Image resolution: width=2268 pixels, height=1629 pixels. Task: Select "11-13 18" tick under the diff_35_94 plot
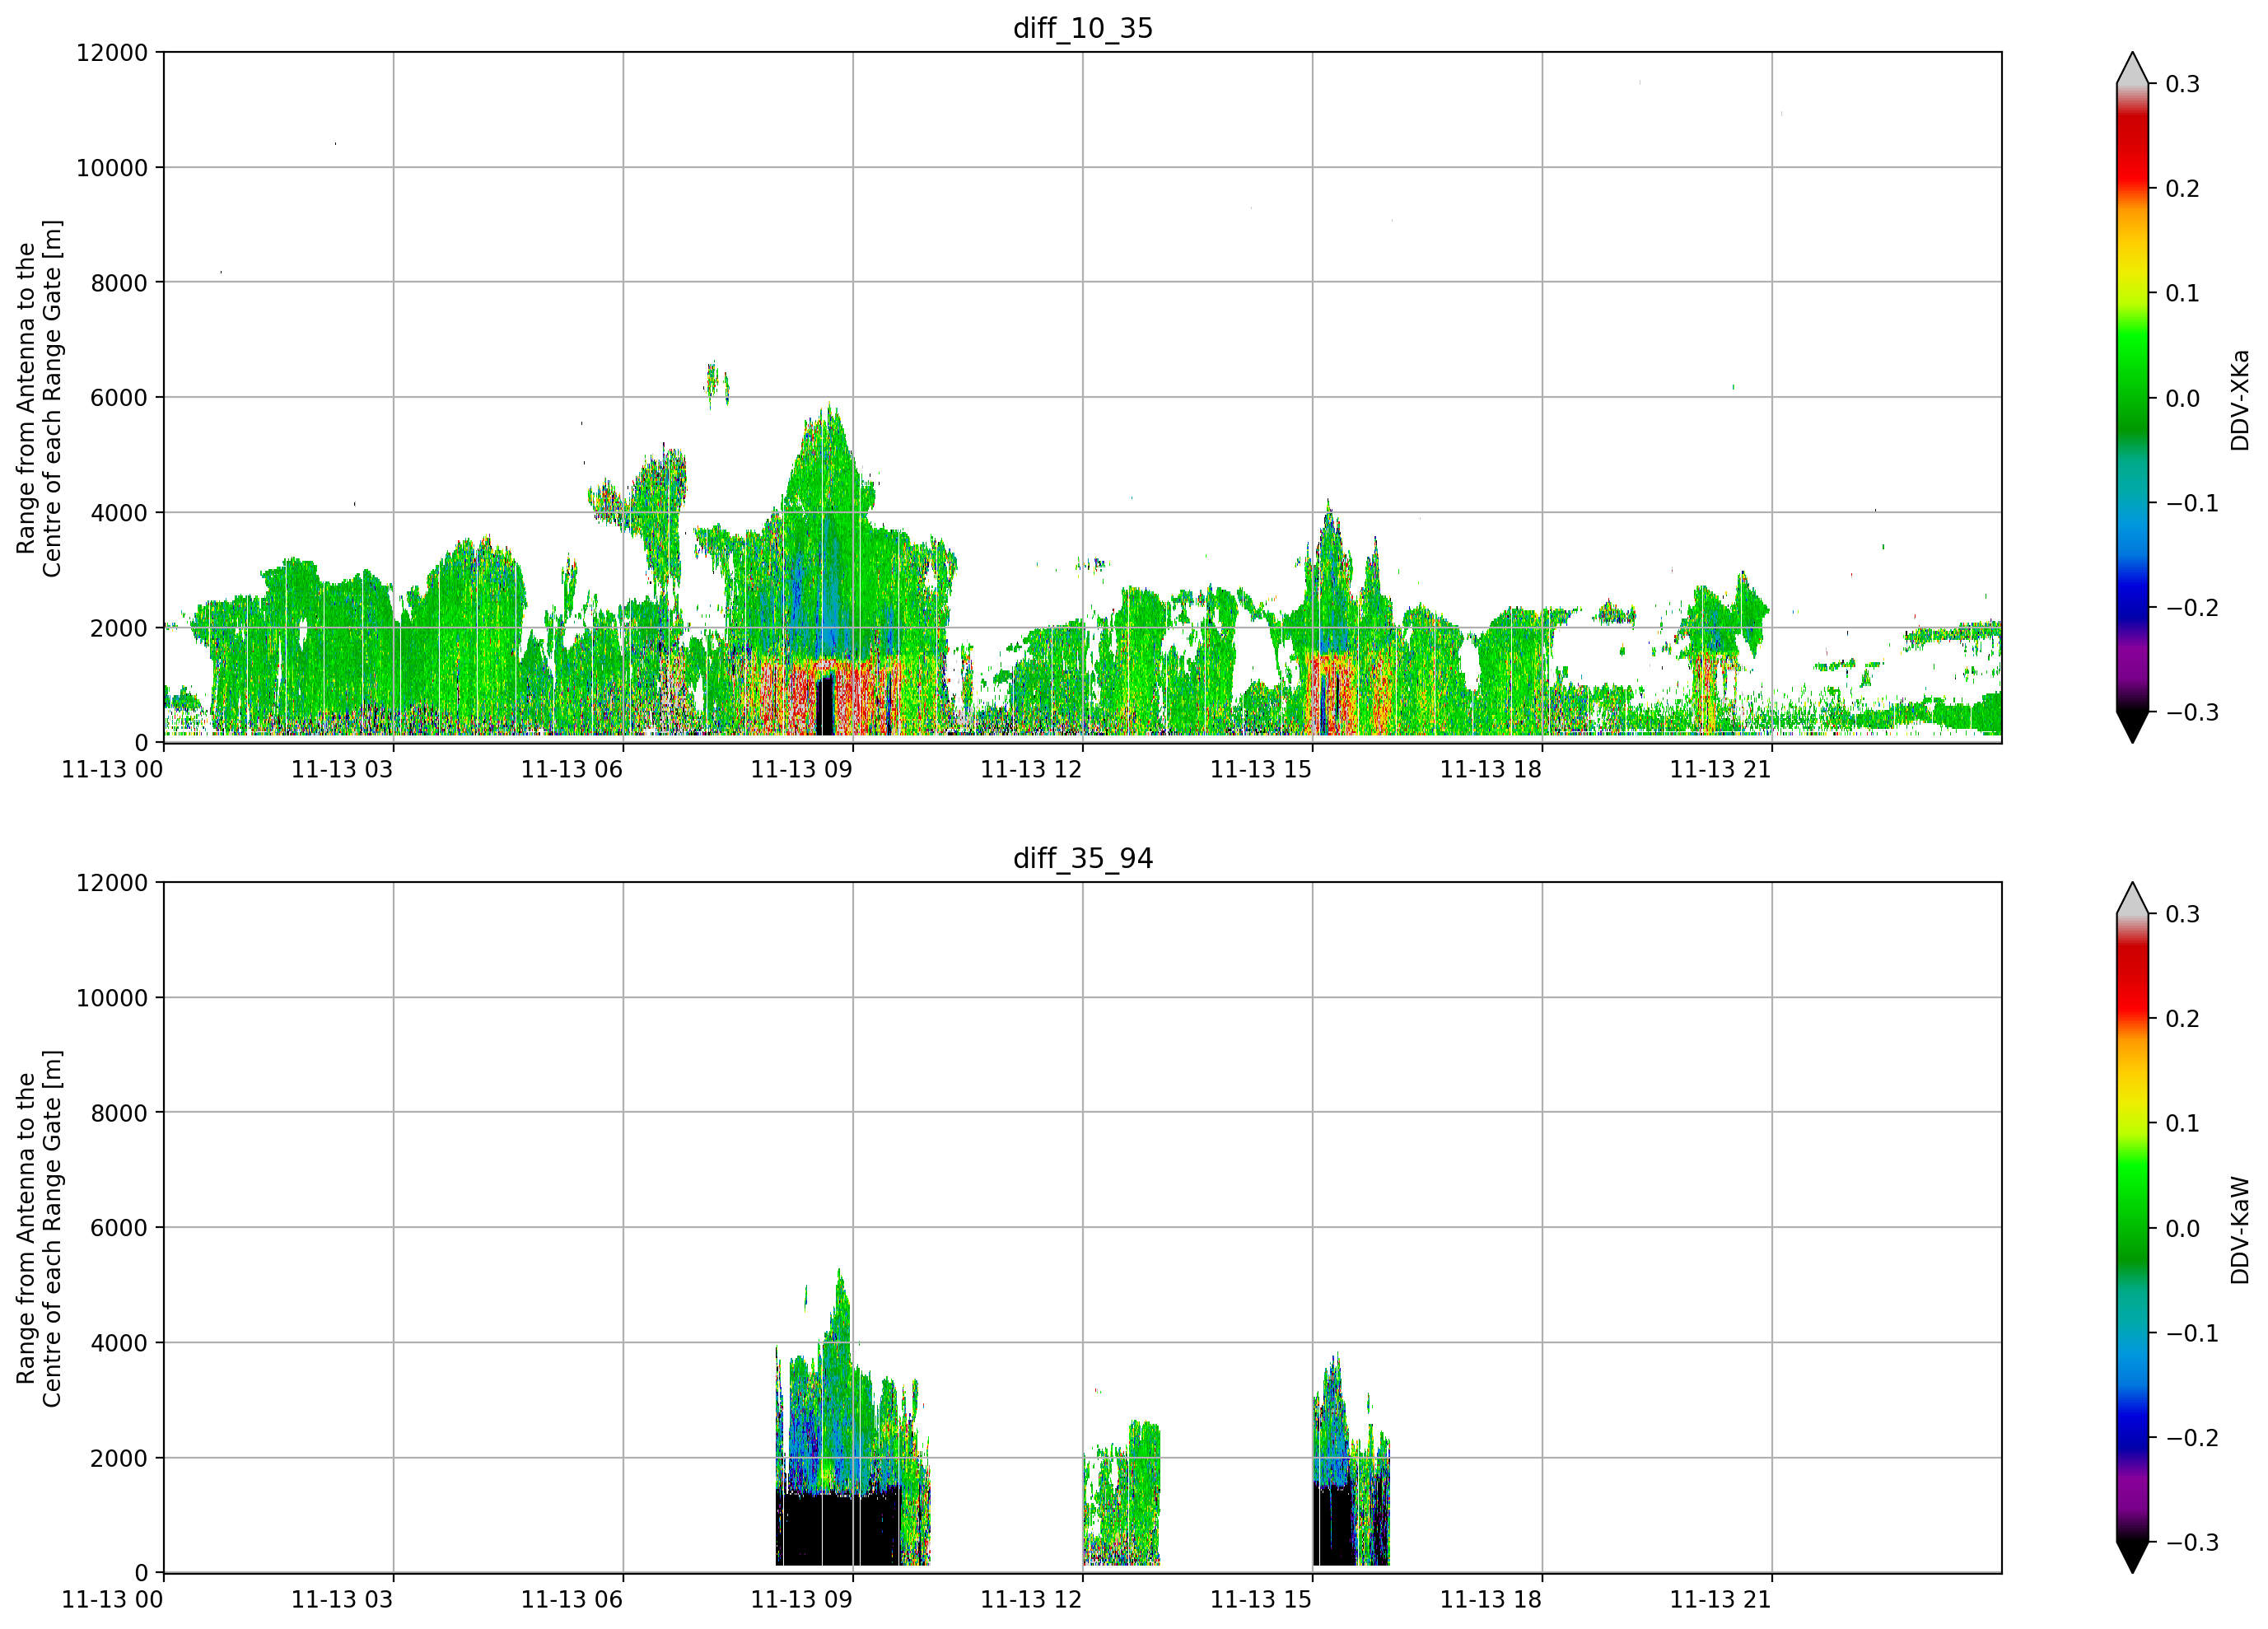pos(1491,1599)
